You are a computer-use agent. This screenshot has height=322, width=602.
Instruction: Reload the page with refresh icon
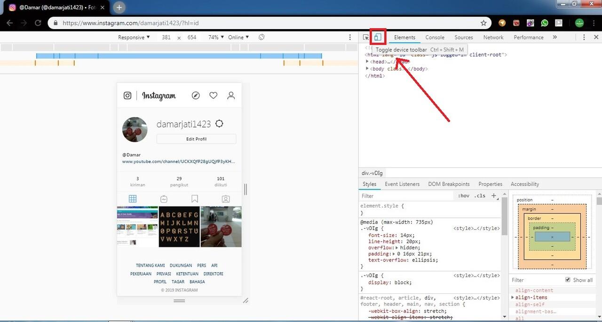[38, 23]
